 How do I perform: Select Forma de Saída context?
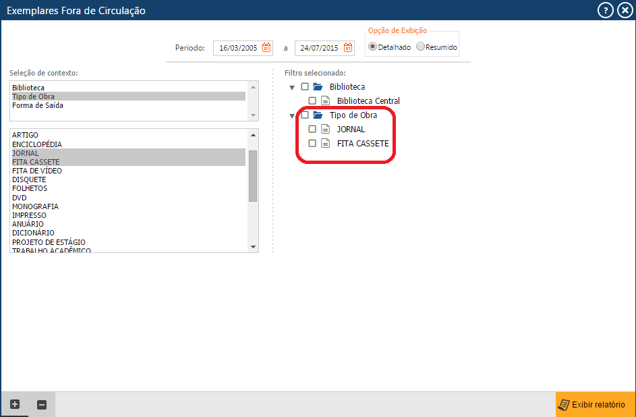coord(38,106)
